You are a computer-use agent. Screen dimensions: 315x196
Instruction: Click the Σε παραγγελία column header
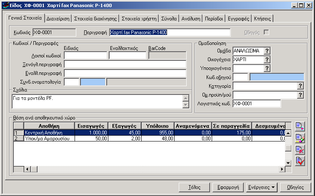[232, 126]
